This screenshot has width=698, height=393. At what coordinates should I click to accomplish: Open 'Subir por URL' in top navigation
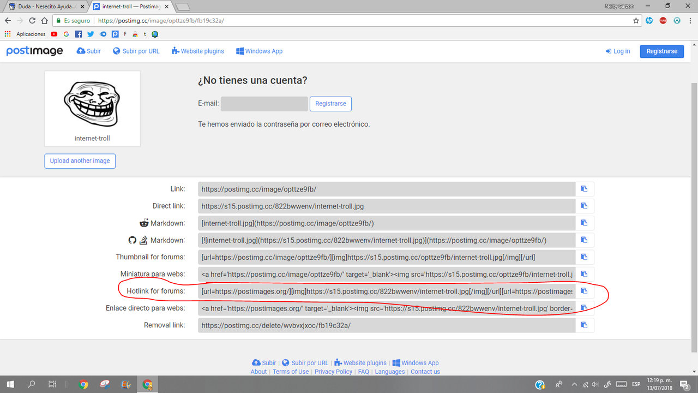click(136, 51)
